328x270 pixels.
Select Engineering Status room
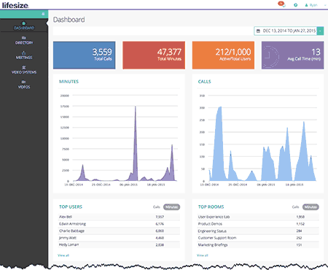click(258, 231)
